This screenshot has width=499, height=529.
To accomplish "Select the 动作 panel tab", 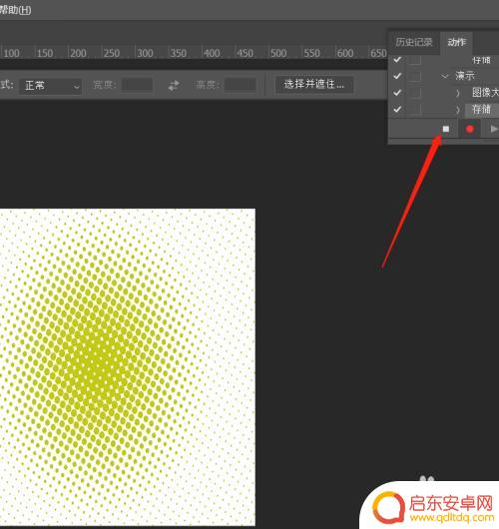I will pos(456,42).
